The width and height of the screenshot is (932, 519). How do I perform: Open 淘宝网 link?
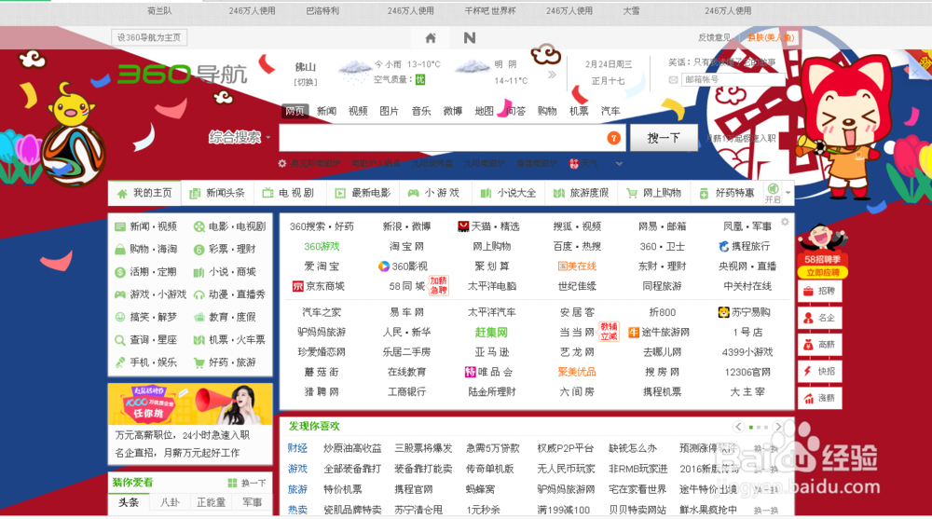[x=406, y=246]
